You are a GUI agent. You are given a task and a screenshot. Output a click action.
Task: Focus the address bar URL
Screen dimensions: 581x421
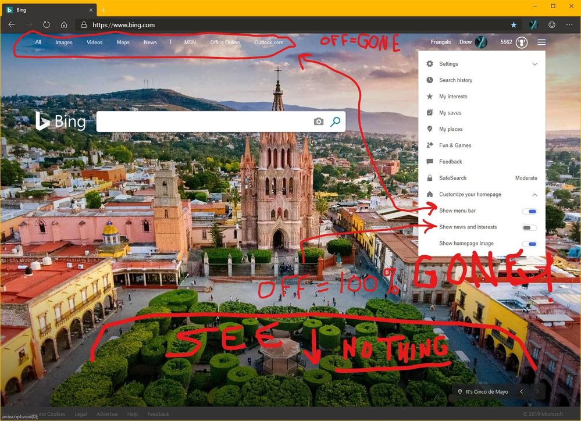(124, 25)
